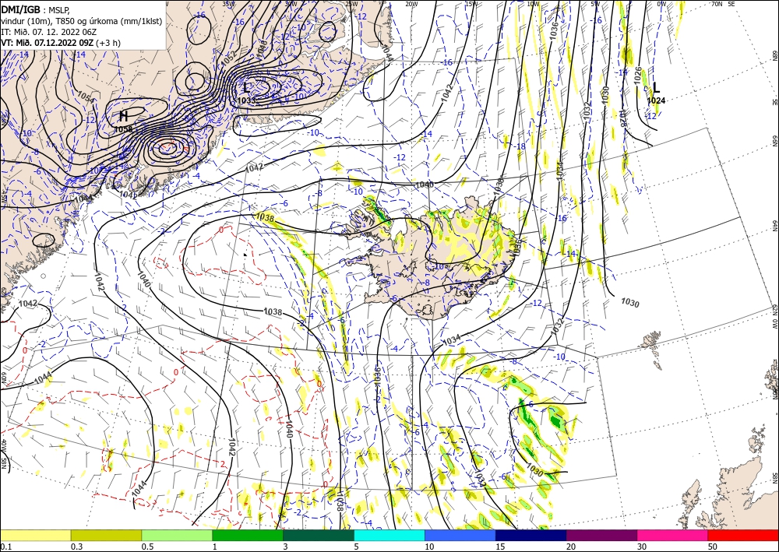Image resolution: width=779 pixels, height=552 pixels.
Task: Click the '25W' longitude label at top
Action: point(351,4)
